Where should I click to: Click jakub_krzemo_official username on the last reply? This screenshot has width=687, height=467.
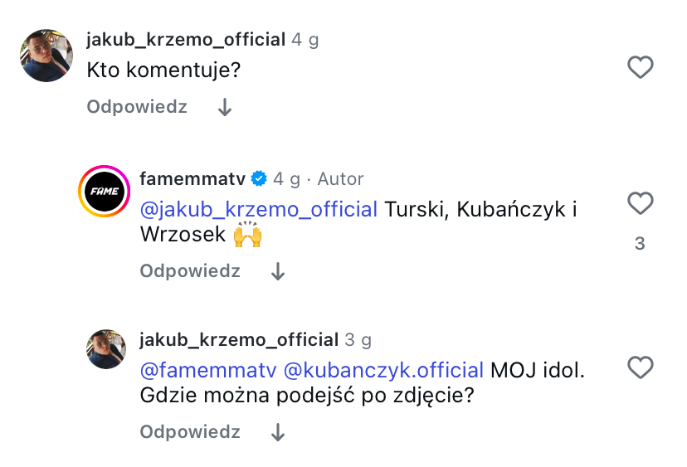pos(239,340)
